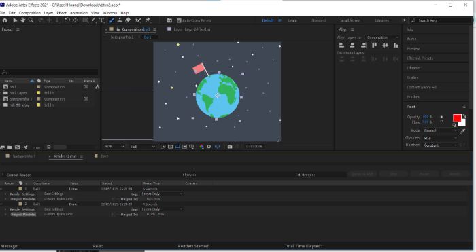Swap foreground and background paint colors
This screenshot has width=476, height=252.
[x=464, y=116]
